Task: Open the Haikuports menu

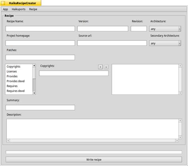Action: (x=19, y=9)
